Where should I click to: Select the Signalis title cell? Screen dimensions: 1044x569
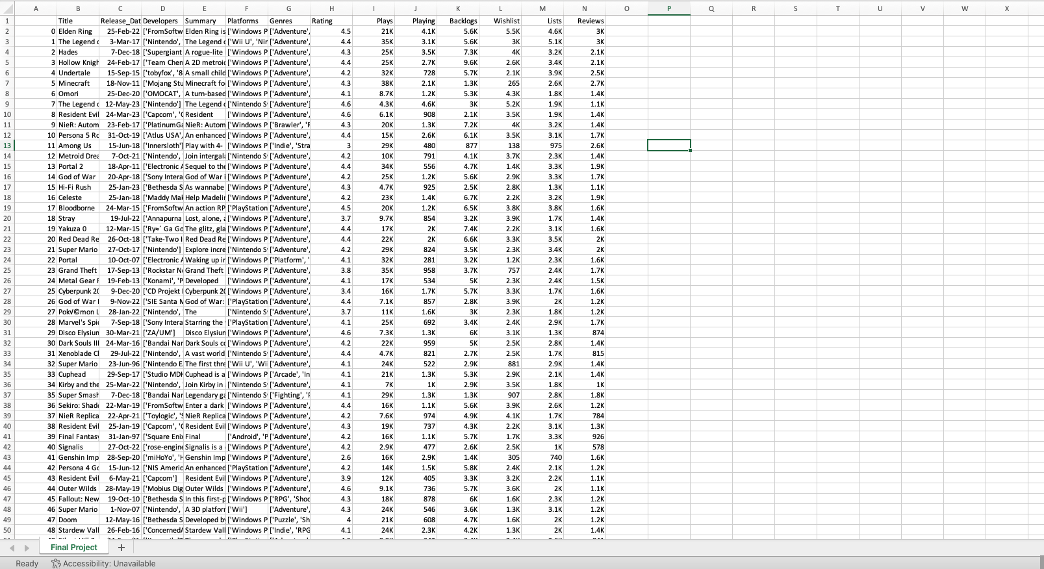[78, 447]
